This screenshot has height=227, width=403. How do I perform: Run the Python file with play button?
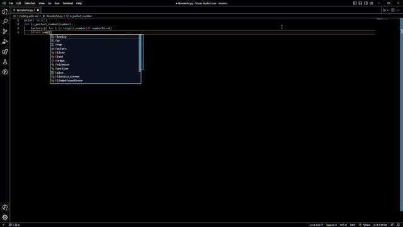tap(384, 10)
